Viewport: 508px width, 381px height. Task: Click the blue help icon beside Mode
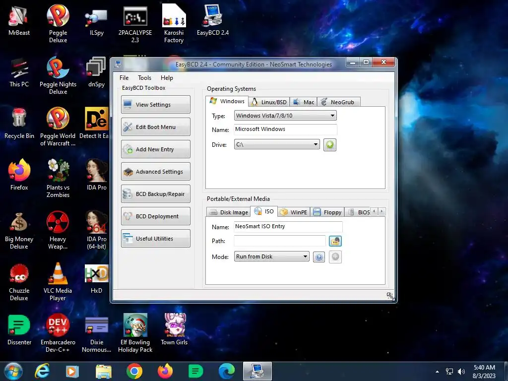(319, 257)
